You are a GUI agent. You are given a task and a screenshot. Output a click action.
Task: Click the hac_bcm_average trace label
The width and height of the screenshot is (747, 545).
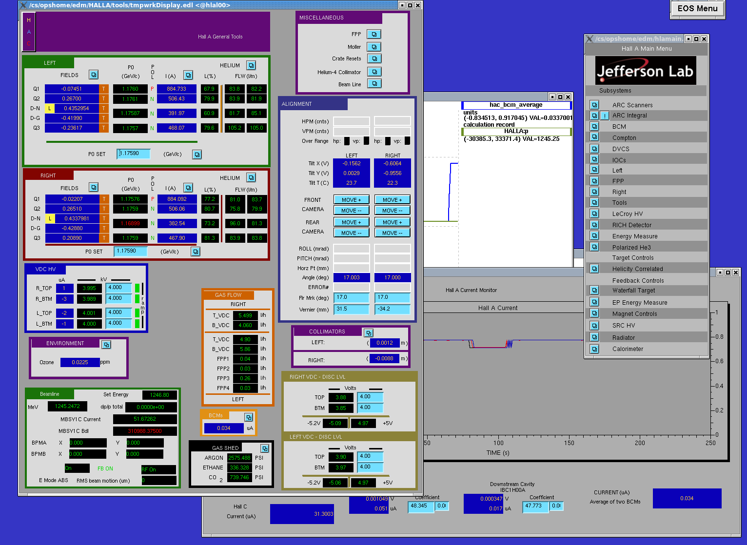pyautogui.click(x=516, y=105)
